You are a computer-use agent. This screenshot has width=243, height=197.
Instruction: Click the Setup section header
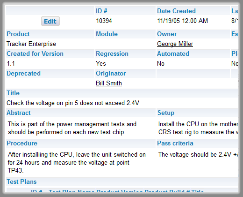pos(166,113)
